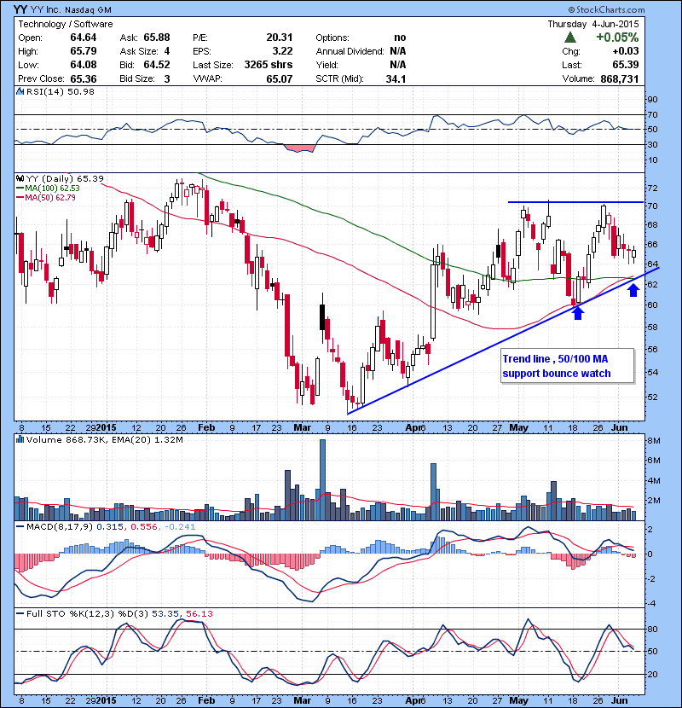Select the Low value 64.08

point(83,65)
